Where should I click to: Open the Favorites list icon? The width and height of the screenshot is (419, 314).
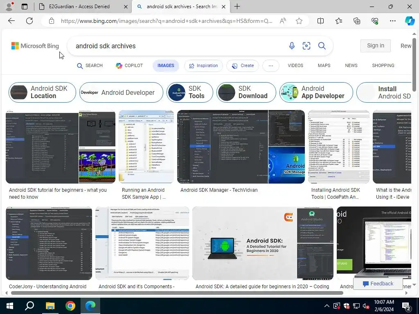(x=338, y=21)
